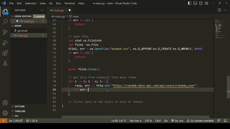The image size is (230, 129).
Task: Click "output.csv" string in code
Action: point(120,49)
